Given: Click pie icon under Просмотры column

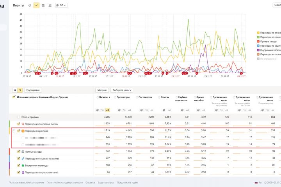Looking at the screenshot, I should (x=119, y=110).
